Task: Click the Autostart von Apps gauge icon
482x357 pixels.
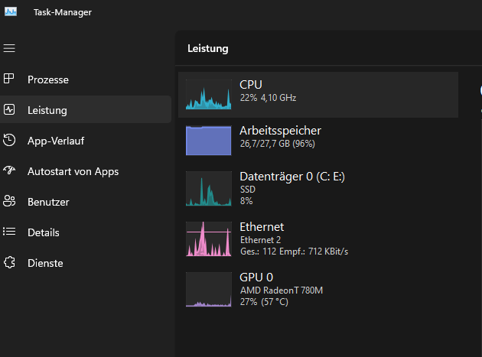Action: [x=9, y=170]
